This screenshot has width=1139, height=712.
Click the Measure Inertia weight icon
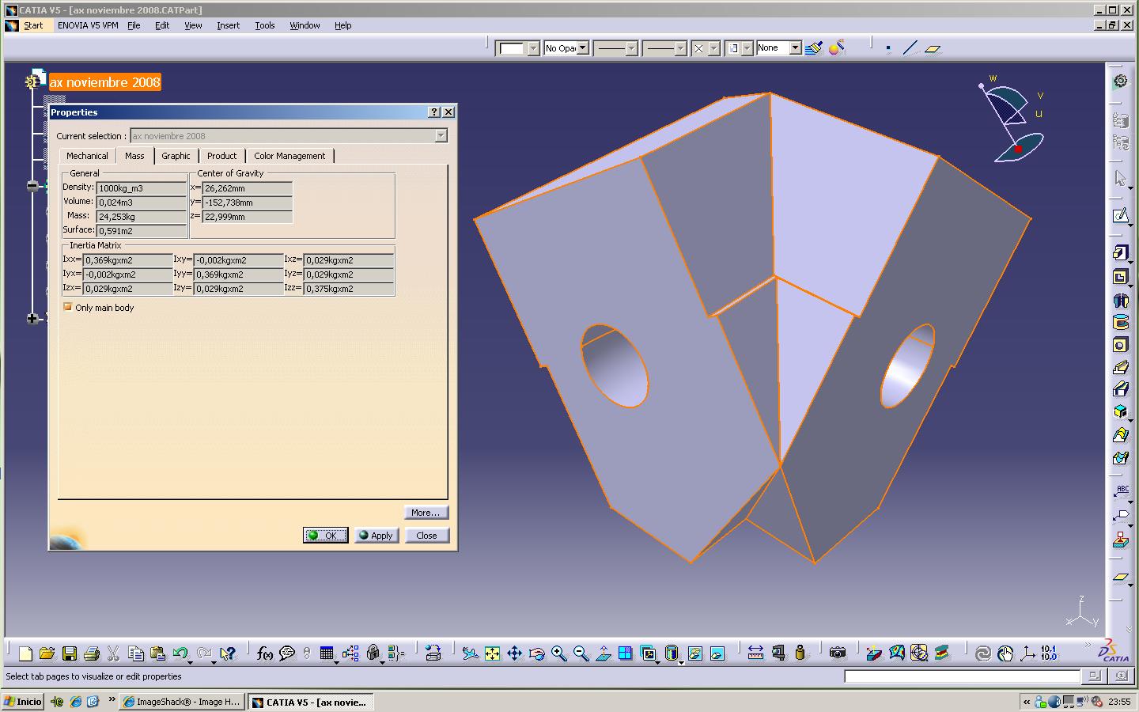(800, 653)
